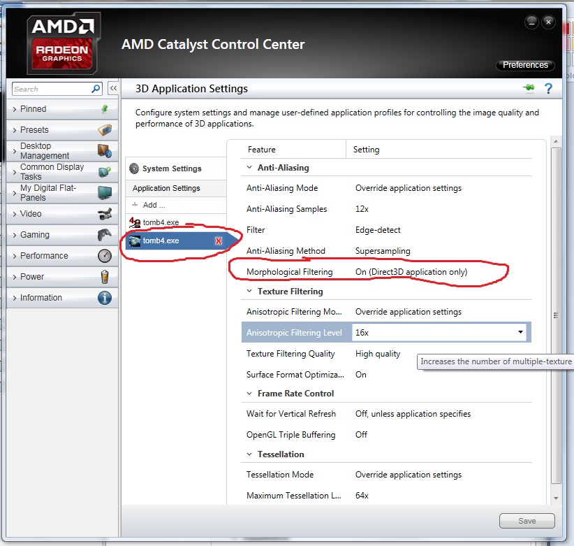The width and height of the screenshot is (574, 546).
Task: Collapse the Anti-Aliasing group
Action: [x=249, y=167]
